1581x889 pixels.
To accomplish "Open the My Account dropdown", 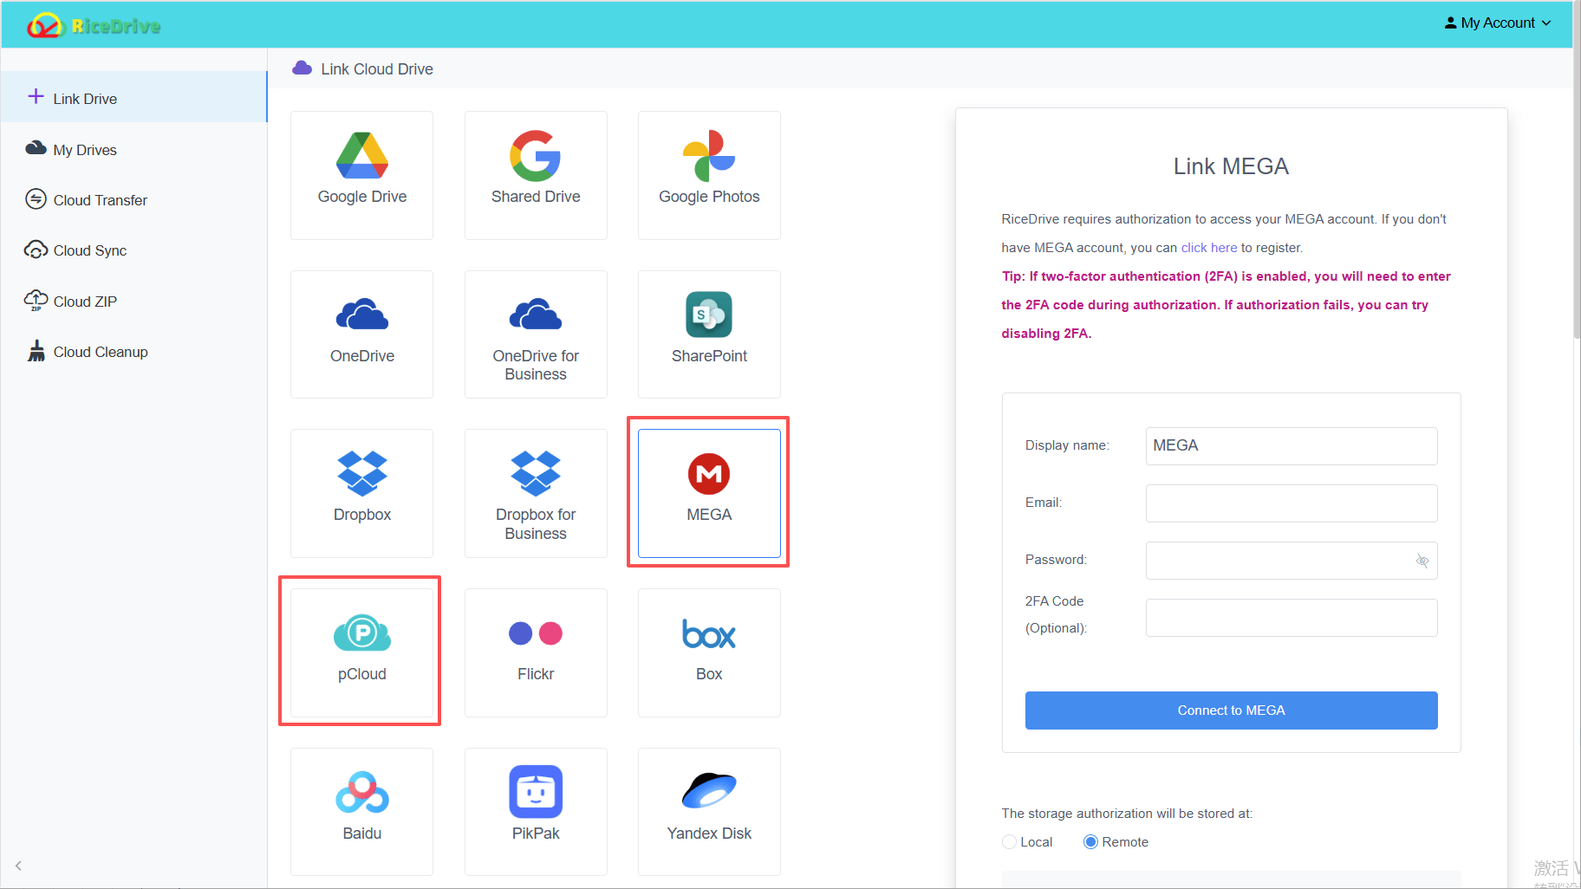I will pos(1497,23).
